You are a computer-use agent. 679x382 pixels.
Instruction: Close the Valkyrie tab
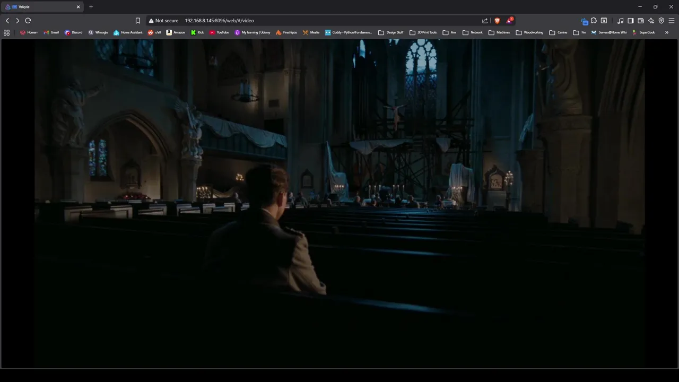79,7
